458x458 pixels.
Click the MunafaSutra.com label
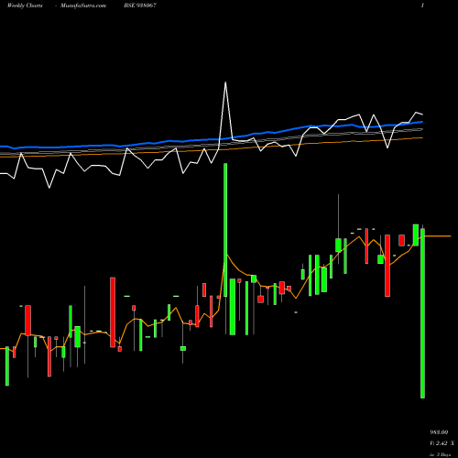83,5
